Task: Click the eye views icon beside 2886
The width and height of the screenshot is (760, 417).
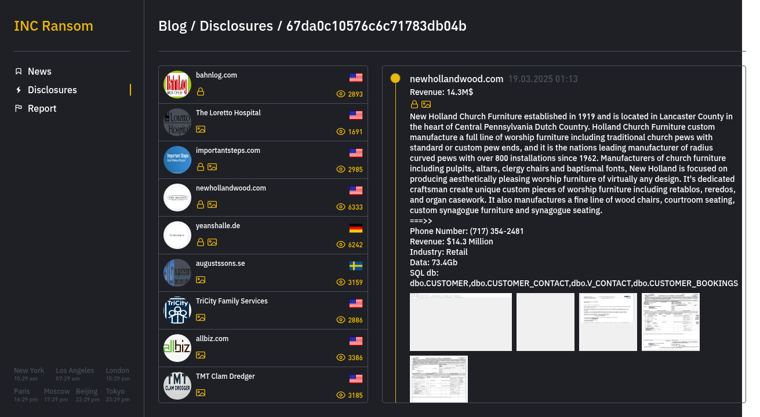Action: pyautogui.click(x=341, y=320)
